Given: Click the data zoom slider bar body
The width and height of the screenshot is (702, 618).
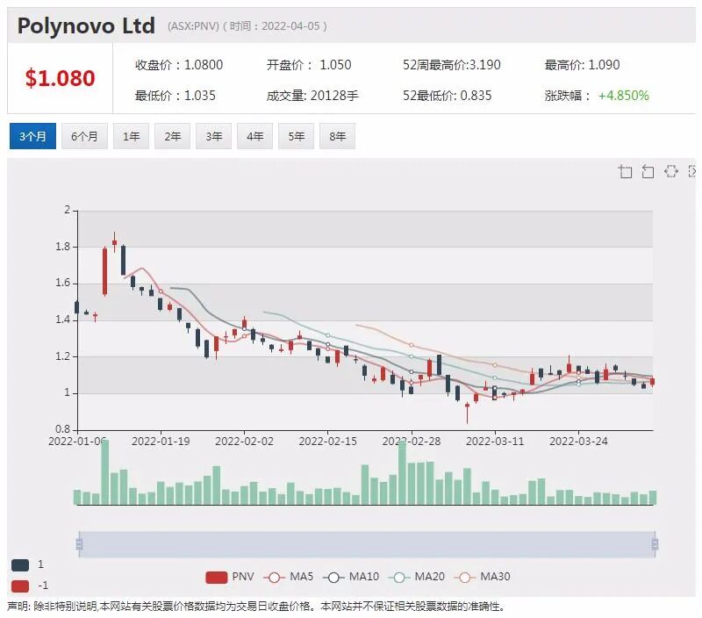Looking at the screenshot, I should click(367, 544).
